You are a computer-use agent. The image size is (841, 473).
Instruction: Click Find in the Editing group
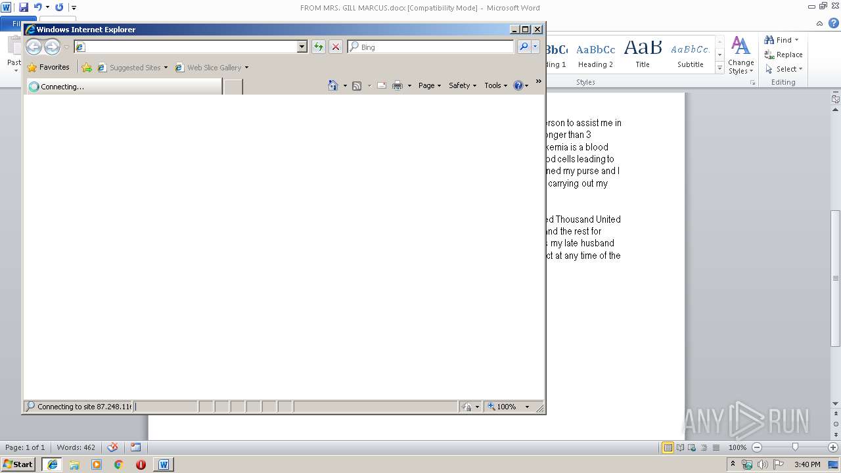tap(782, 40)
